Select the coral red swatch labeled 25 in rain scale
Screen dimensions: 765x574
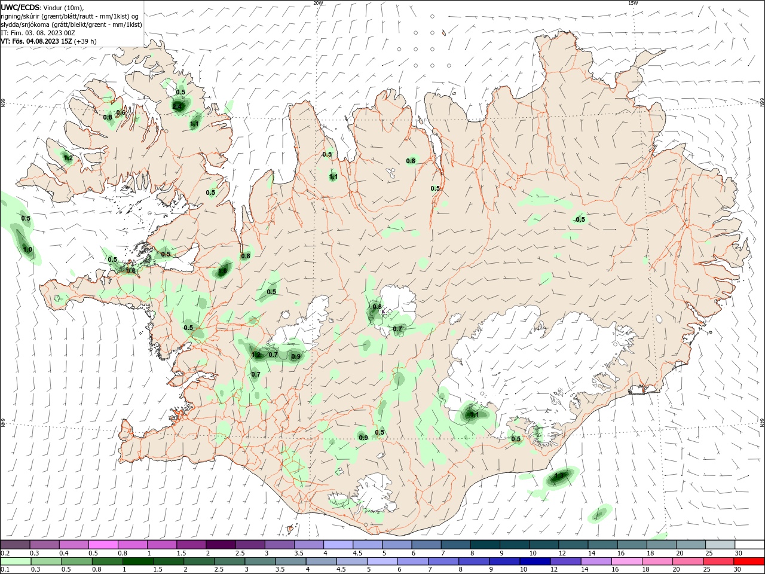click(x=718, y=561)
